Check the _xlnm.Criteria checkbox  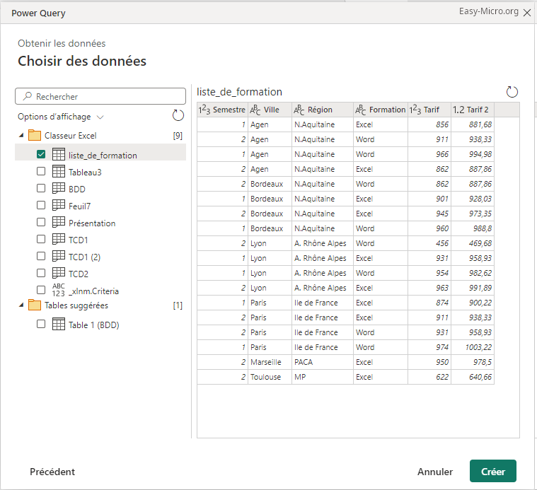(x=41, y=290)
